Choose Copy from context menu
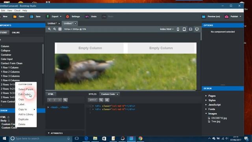The image size is (252, 142). coord(26,99)
